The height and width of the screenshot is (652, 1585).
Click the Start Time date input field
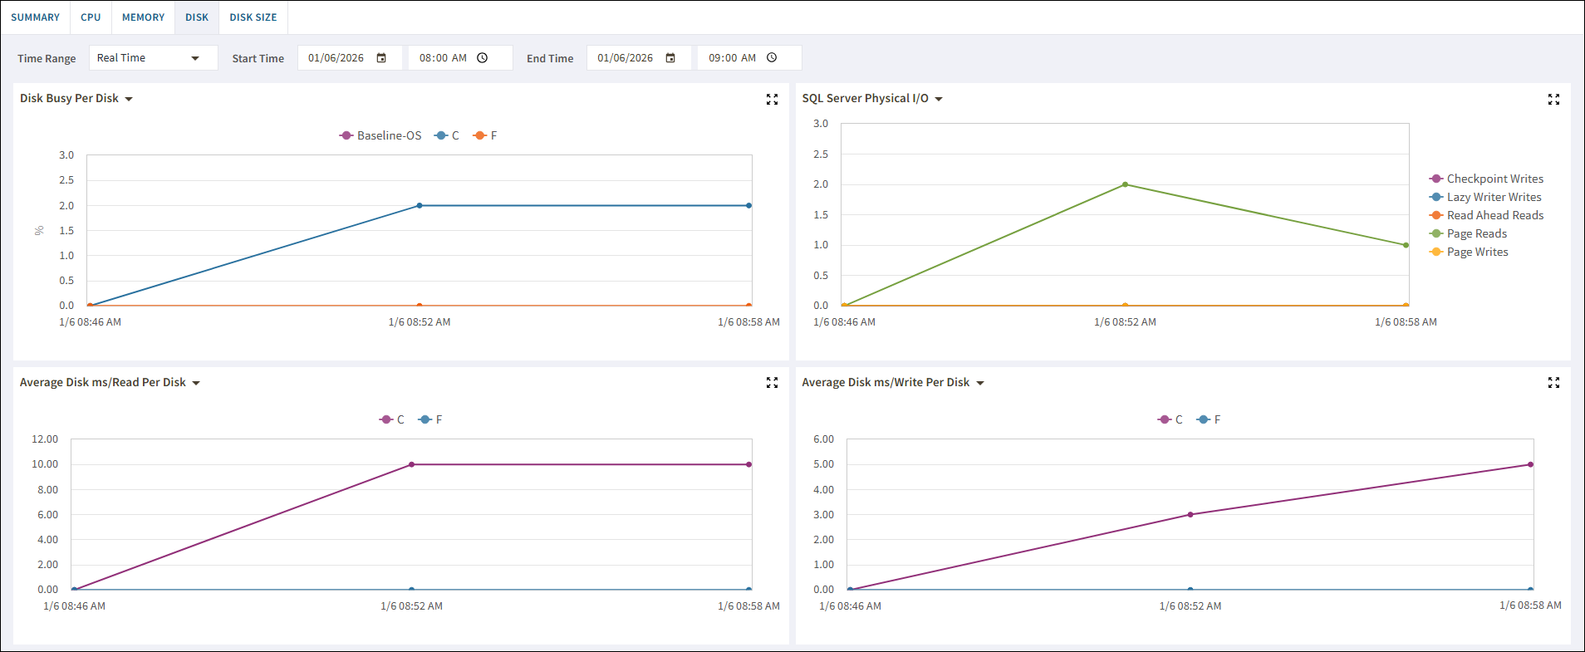click(x=336, y=58)
